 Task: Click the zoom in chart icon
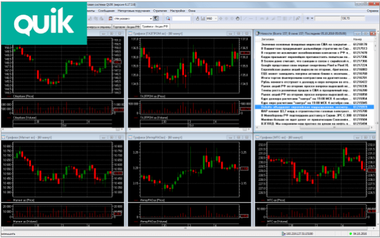coord(226,18)
